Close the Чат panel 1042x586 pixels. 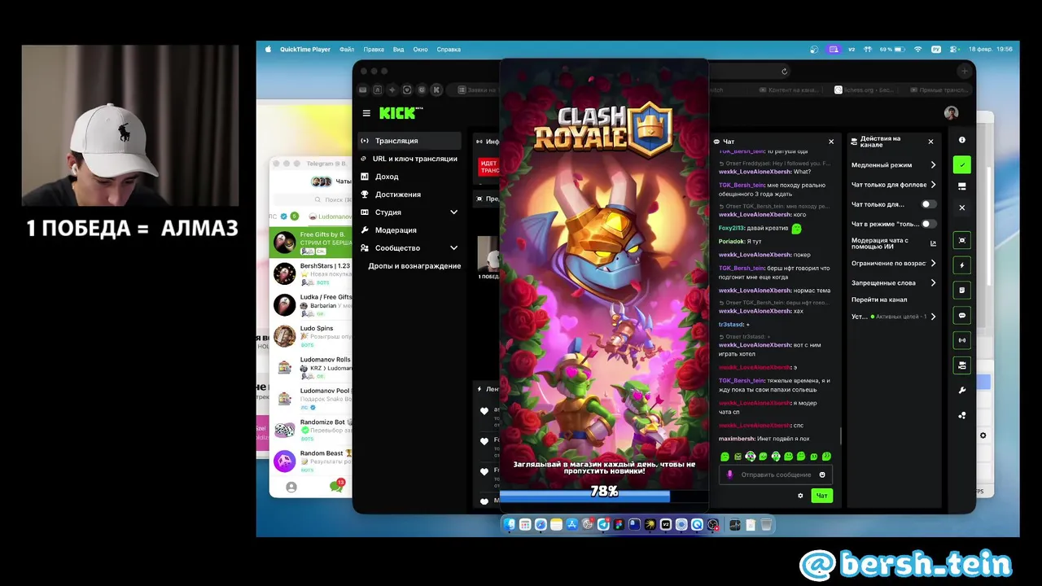point(831,142)
